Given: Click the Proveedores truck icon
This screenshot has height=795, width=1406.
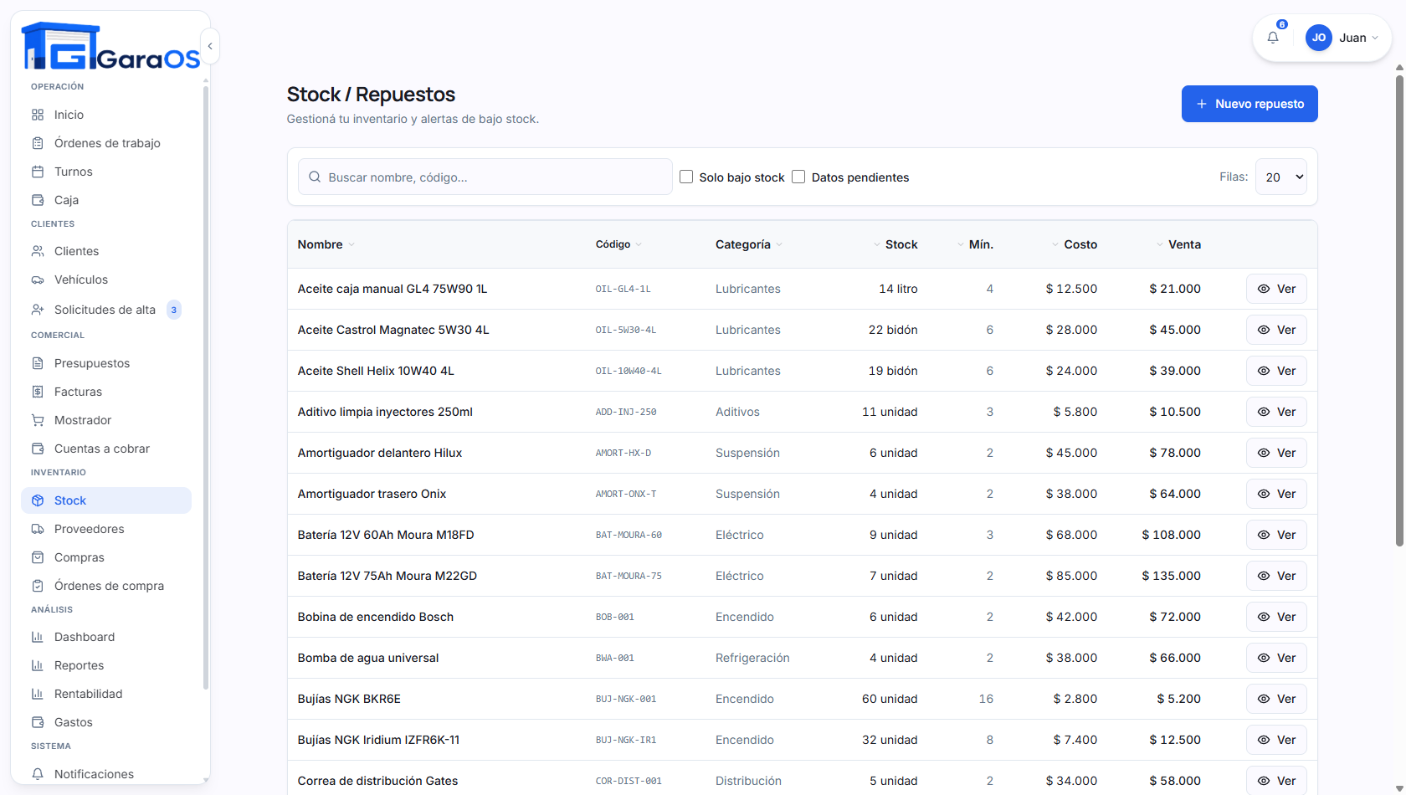Looking at the screenshot, I should pyautogui.click(x=38, y=529).
